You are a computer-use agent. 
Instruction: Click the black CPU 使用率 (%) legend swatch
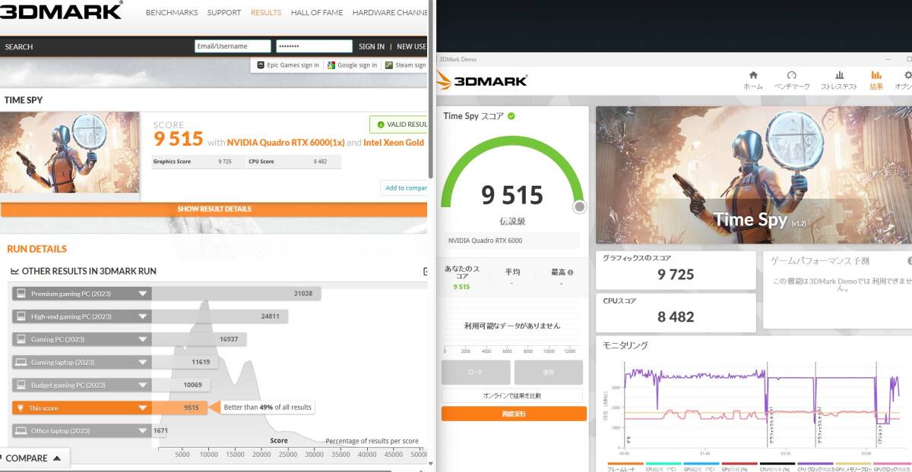777,464
